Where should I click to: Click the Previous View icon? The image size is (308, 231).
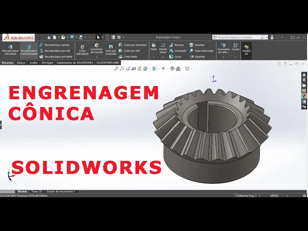[128, 68]
